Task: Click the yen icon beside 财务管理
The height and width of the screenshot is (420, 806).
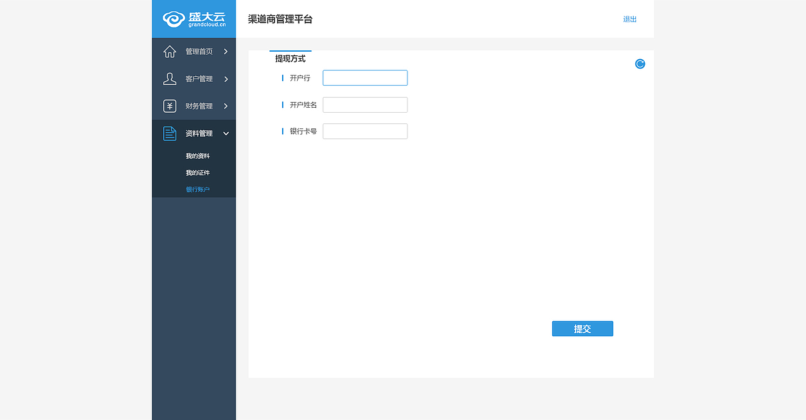Action: coord(170,106)
